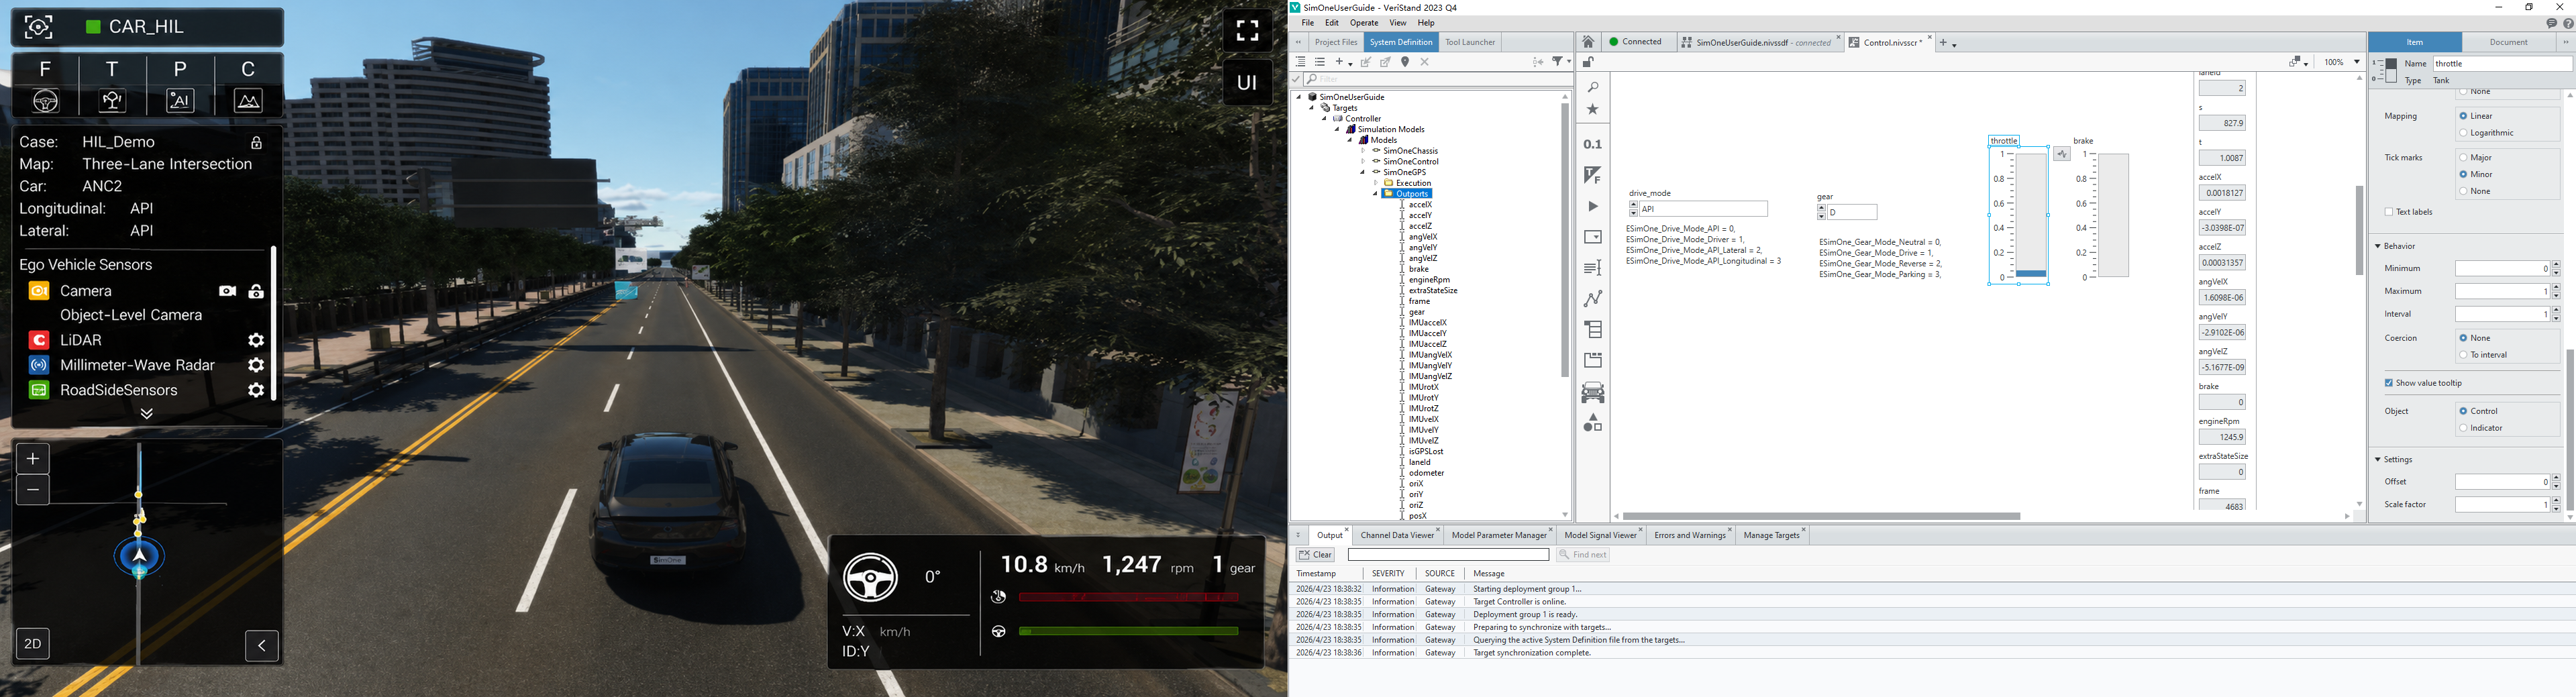Viewport: 2576px width, 697px height.
Task: Collapse the minimap panel with left chevron
Action: (262, 646)
